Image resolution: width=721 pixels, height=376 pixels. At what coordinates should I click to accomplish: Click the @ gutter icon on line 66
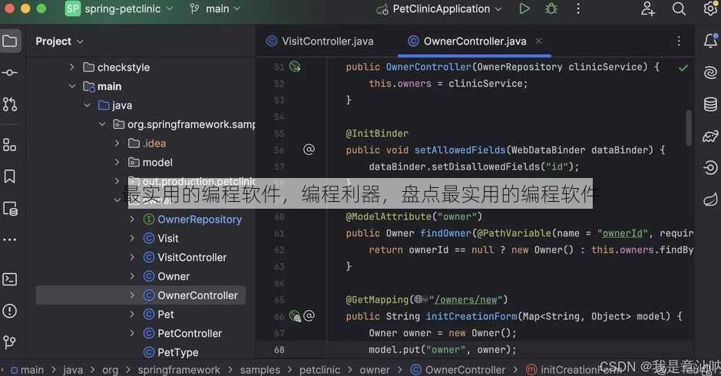click(309, 316)
